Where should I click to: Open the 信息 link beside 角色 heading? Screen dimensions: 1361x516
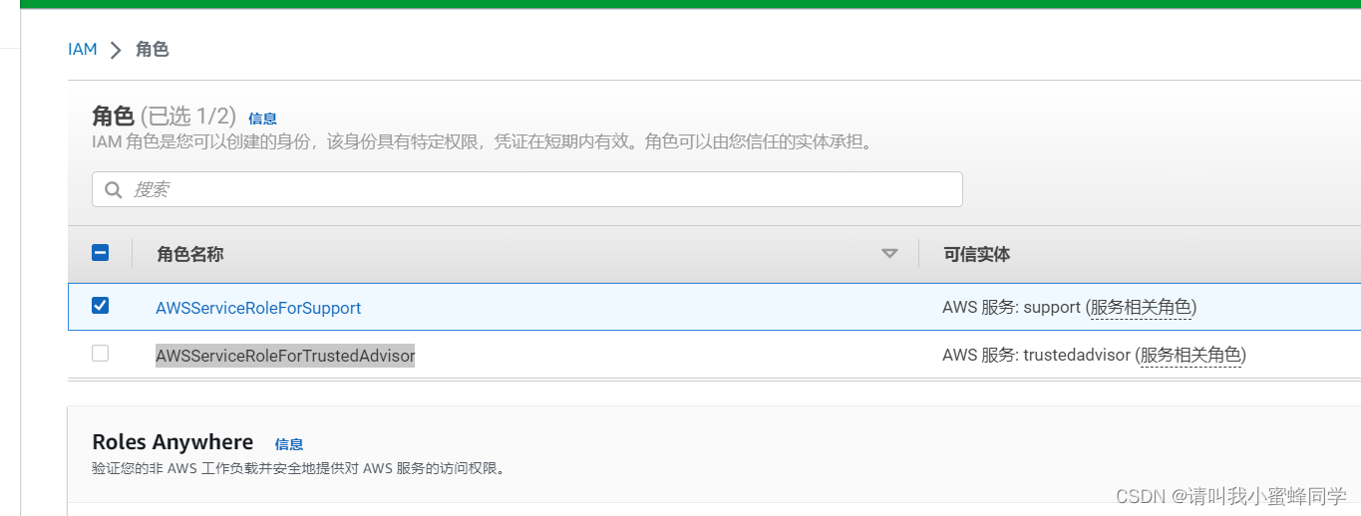262,119
